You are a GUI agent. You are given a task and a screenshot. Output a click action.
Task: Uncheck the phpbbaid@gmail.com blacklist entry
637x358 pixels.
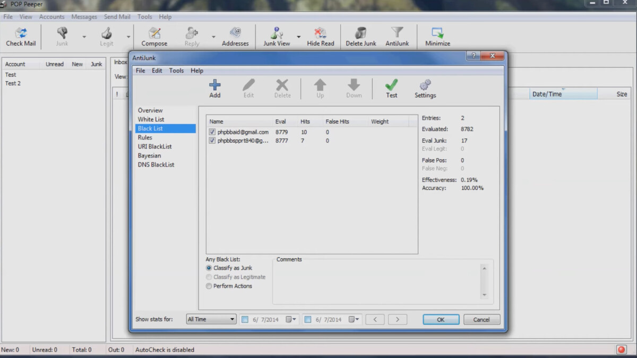coord(212,132)
